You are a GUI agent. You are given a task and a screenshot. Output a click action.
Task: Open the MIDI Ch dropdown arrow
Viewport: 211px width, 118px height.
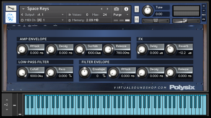pos(62,20)
